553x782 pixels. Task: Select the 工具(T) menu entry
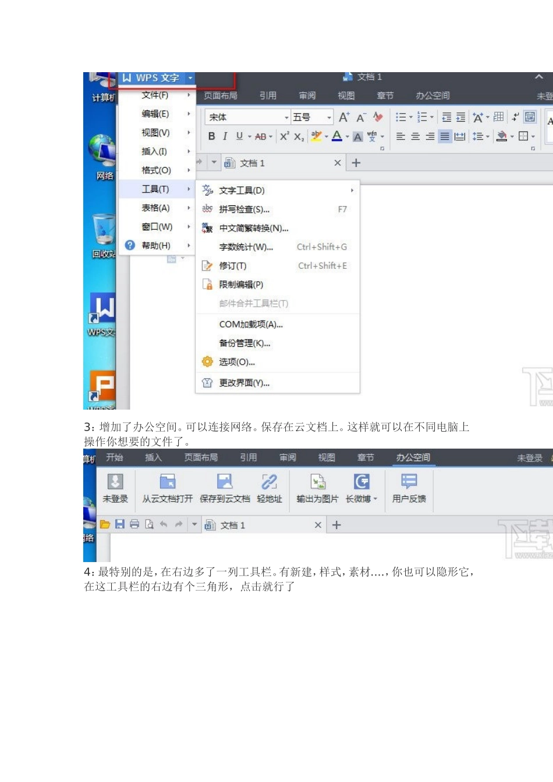pos(155,189)
